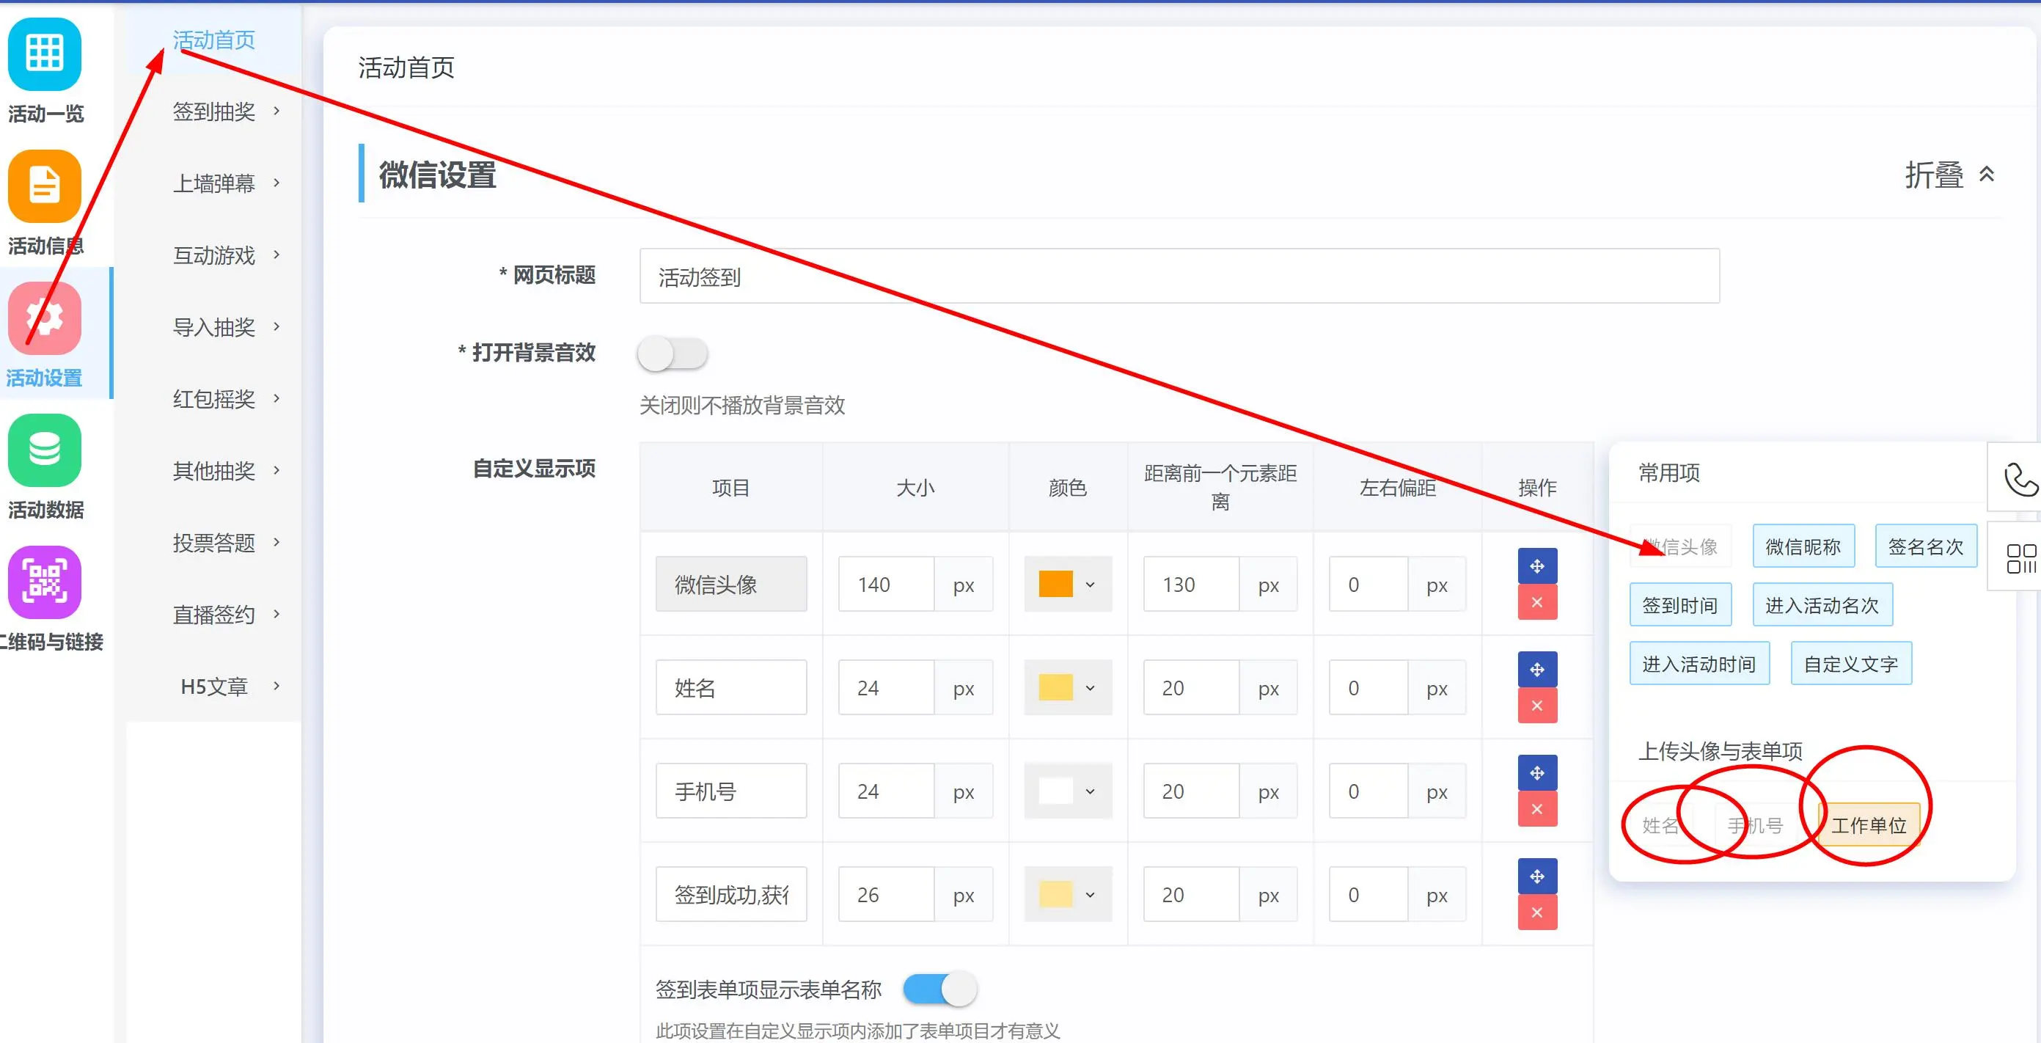Delete the 手机号 row with red X
The width and height of the screenshot is (2041, 1043).
tap(1536, 809)
